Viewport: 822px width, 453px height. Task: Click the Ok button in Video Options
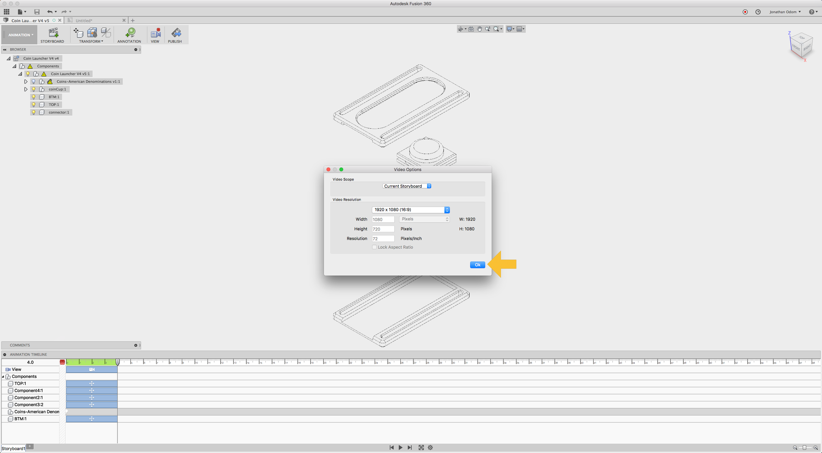(x=477, y=265)
